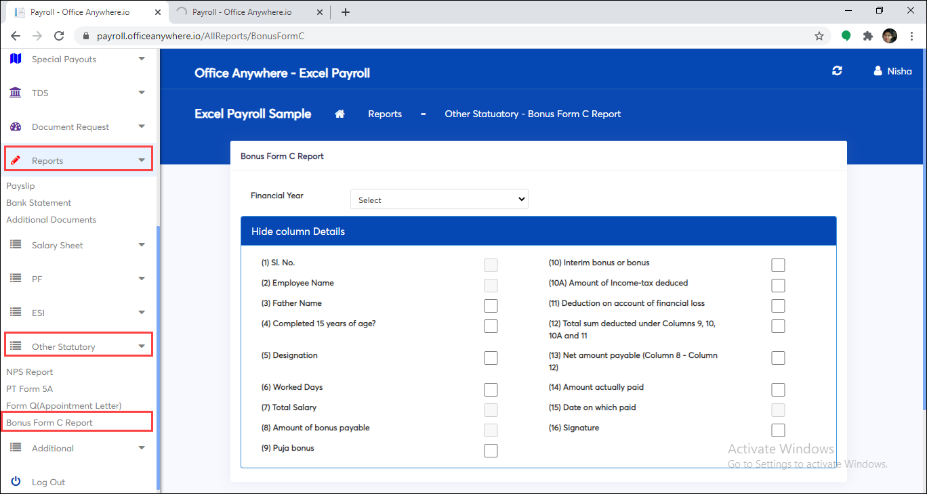Go forward with the browser forward arrow
Viewport: 927px width, 494px height.
pos(37,36)
